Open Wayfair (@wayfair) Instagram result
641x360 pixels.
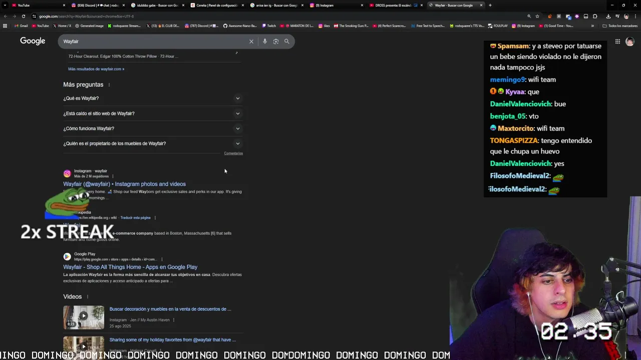click(x=124, y=184)
